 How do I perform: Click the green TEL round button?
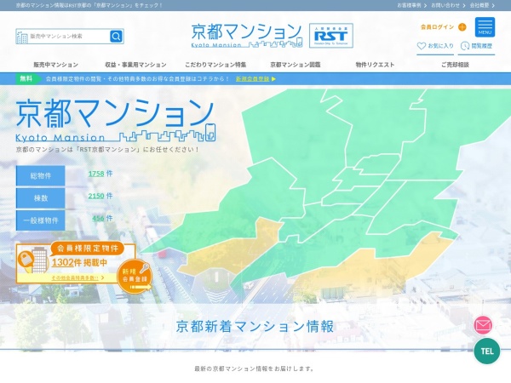(487, 351)
